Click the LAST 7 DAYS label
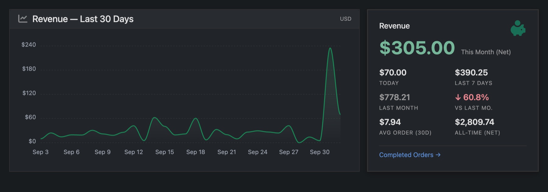This screenshot has width=548, height=192. pos(473,83)
